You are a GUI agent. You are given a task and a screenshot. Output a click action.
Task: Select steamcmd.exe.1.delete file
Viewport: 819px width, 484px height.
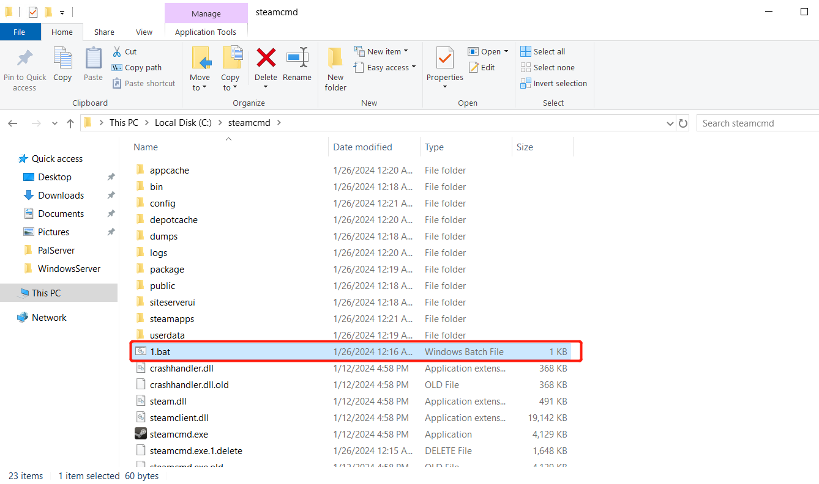pyautogui.click(x=196, y=450)
